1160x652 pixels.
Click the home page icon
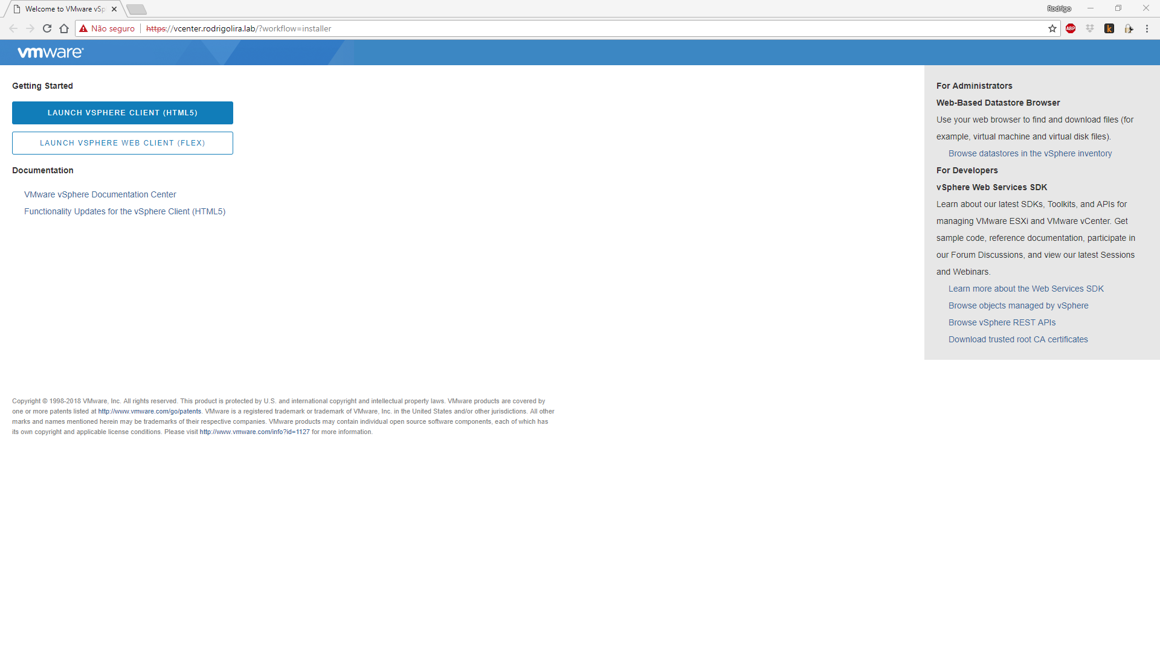pyautogui.click(x=64, y=28)
